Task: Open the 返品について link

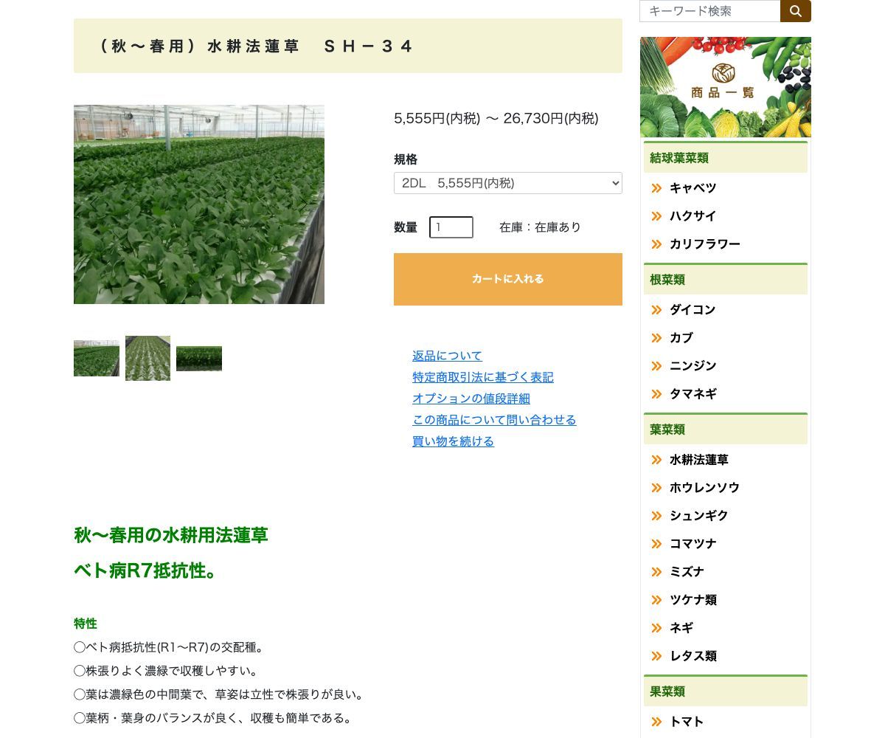Action: pyautogui.click(x=447, y=356)
